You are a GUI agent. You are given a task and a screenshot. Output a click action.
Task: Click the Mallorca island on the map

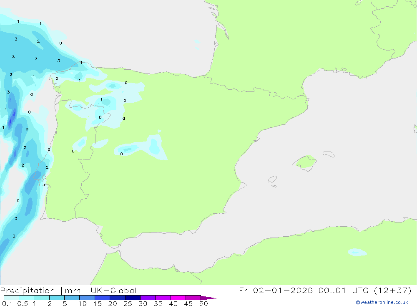305,162
